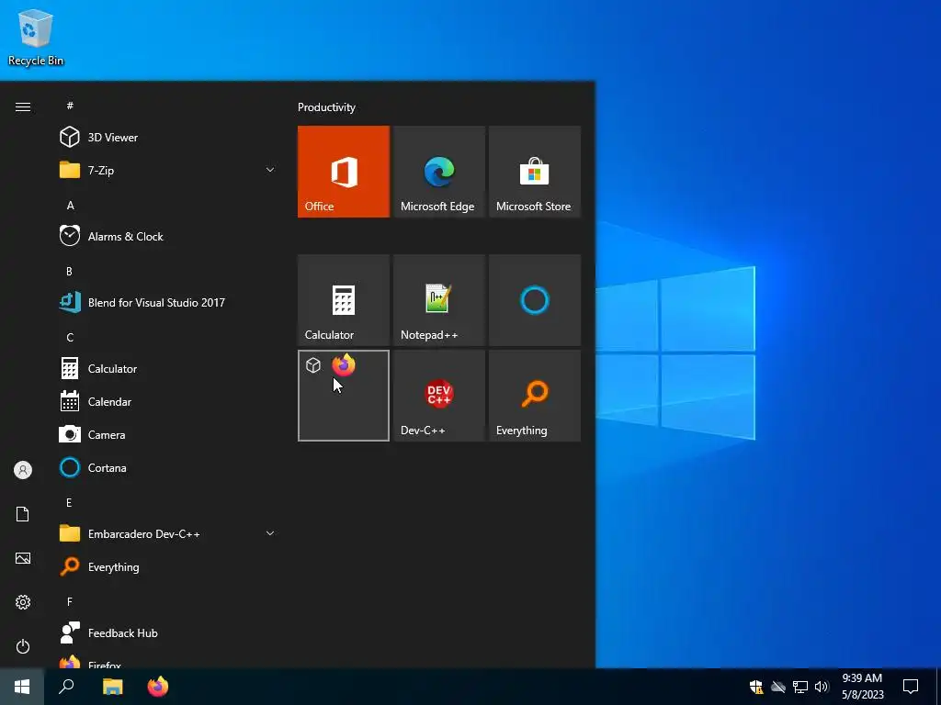Open the 7-Zip folder entry
The width and height of the screenshot is (941, 705).
pyautogui.click(x=168, y=170)
